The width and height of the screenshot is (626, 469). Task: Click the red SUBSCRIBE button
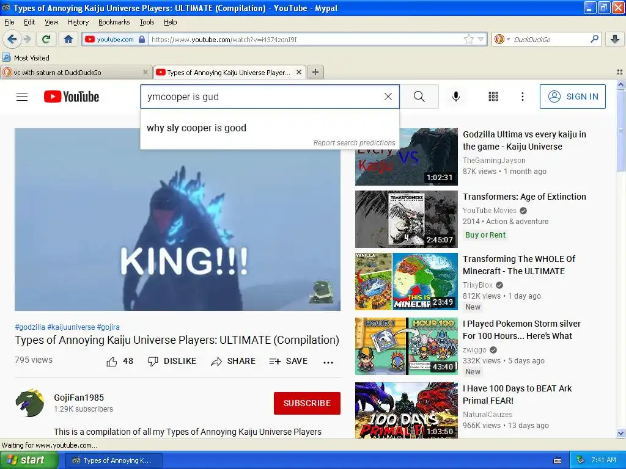[307, 403]
